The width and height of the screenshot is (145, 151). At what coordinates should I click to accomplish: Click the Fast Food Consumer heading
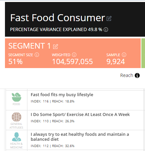58,18
